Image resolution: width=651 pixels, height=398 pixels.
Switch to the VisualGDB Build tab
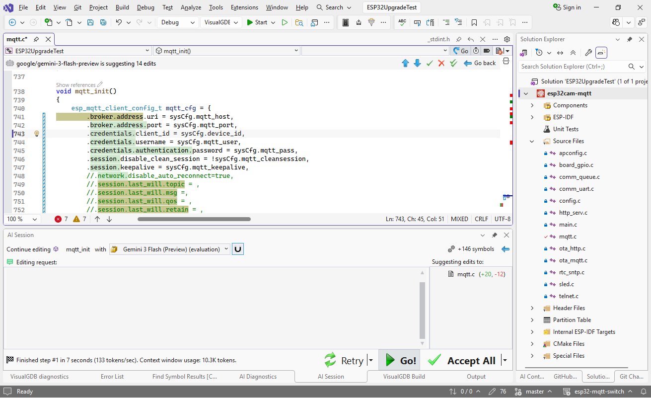click(404, 377)
